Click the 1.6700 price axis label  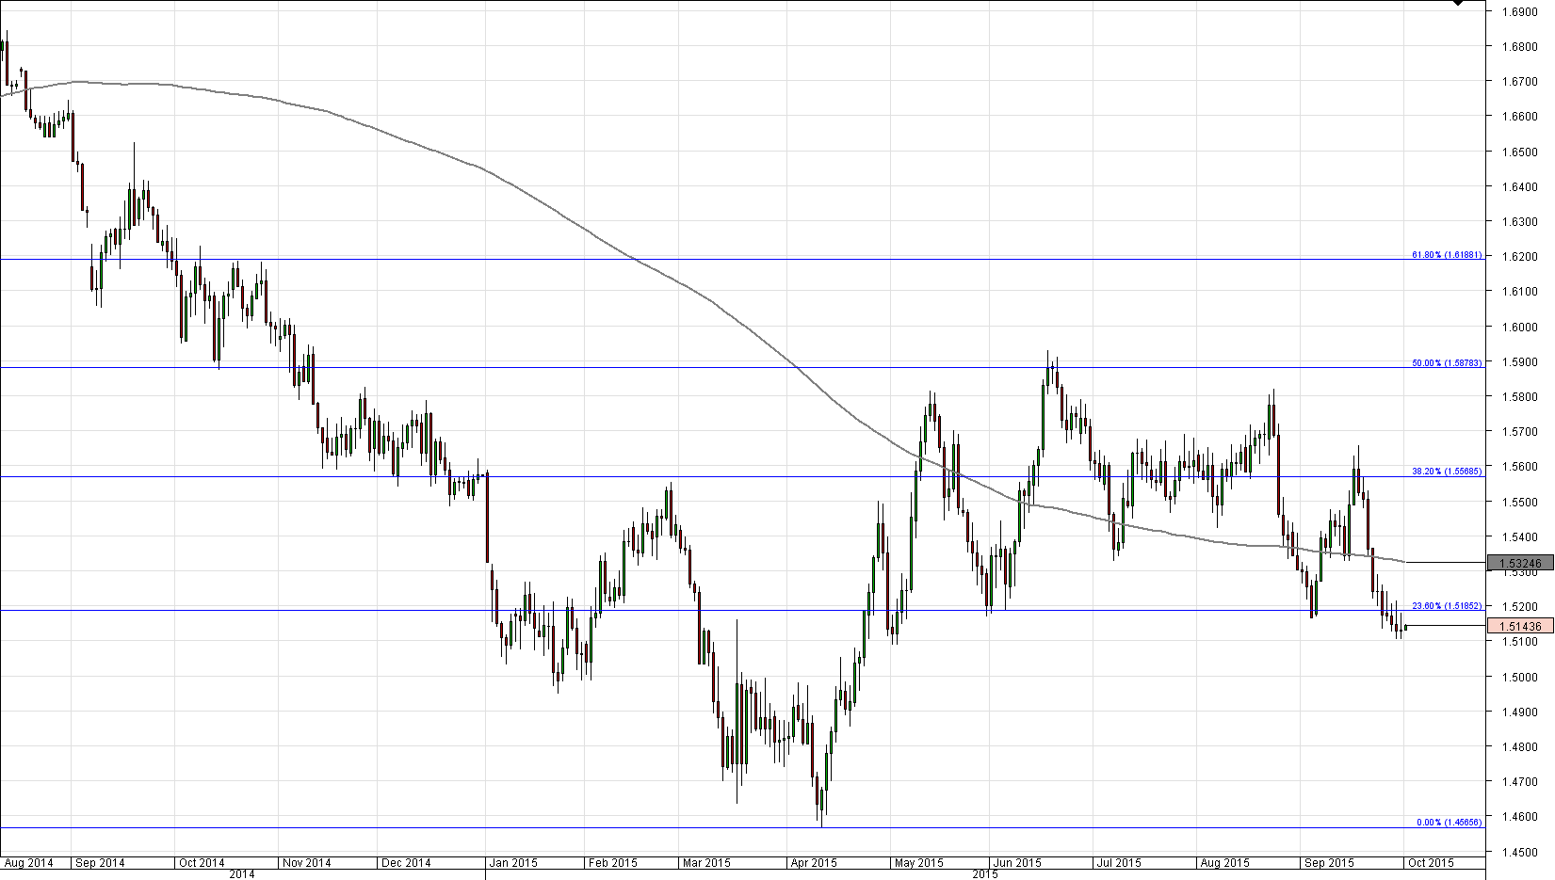(1520, 82)
